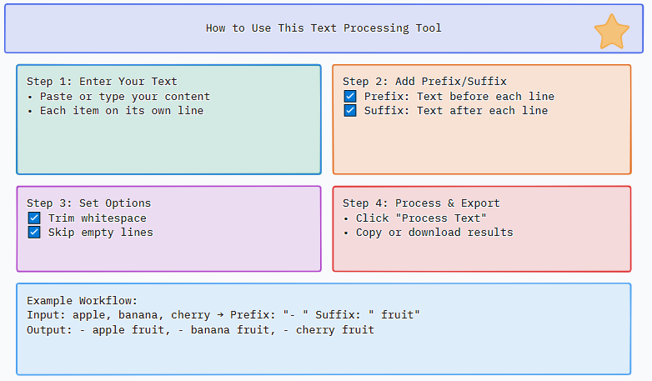652x381 pixels.
Task: Click the 'Text before each line' description
Action: point(485,97)
